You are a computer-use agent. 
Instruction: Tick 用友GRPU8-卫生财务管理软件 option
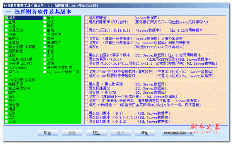pos(87,72)
